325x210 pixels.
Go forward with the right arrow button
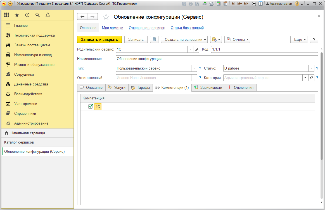[93, 17]
